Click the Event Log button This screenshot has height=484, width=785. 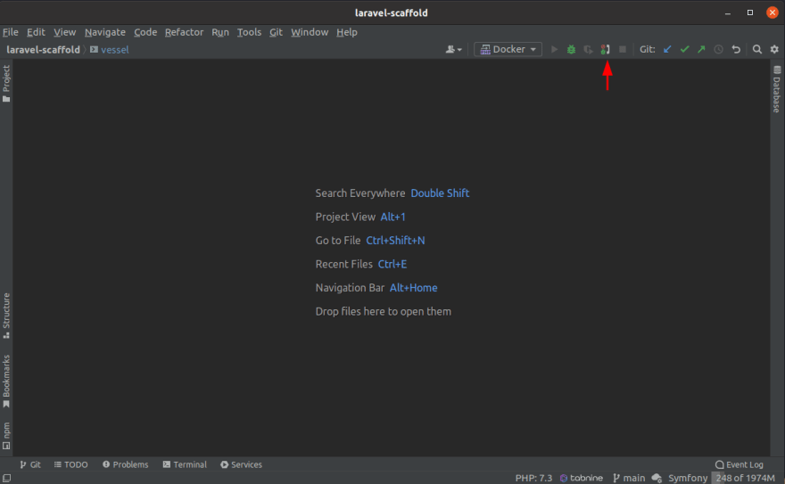pyautogui.click(x=739, y=464)
